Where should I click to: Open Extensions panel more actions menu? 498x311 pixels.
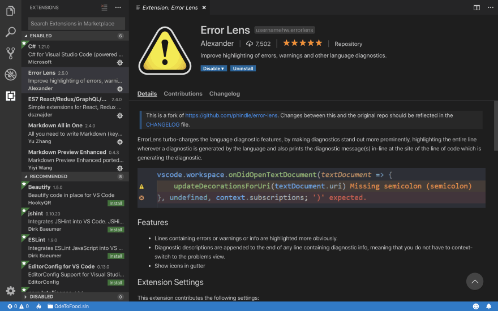pos(118,7)
